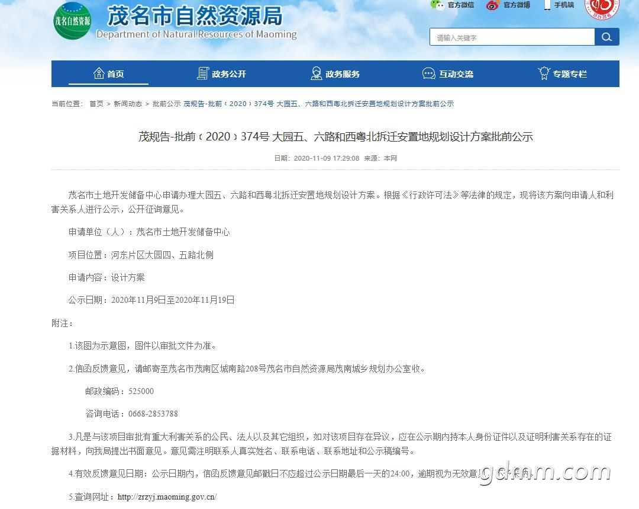This screenshot has width=639, height=509.
Task: Click the search magnifier button
Action: click(607, 37)
